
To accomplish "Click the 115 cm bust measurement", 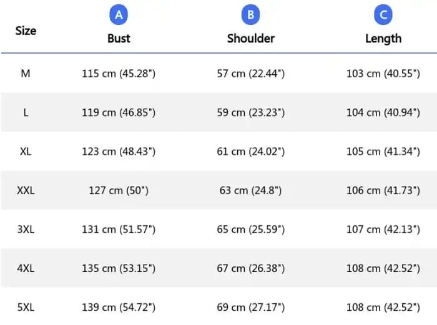I will point(119,74).
